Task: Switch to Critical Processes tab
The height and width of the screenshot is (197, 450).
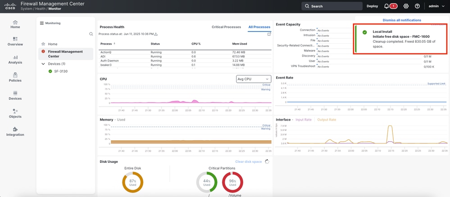Action: pyautogui.click(x=226, y=27)
